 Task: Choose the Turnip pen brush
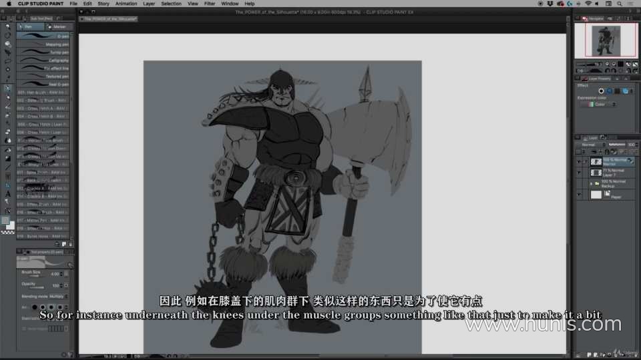coord(43,52)
